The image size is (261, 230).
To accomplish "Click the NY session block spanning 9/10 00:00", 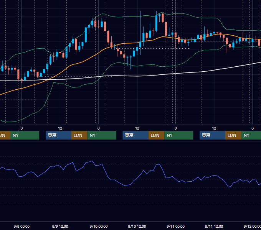I will click(102, 135).
